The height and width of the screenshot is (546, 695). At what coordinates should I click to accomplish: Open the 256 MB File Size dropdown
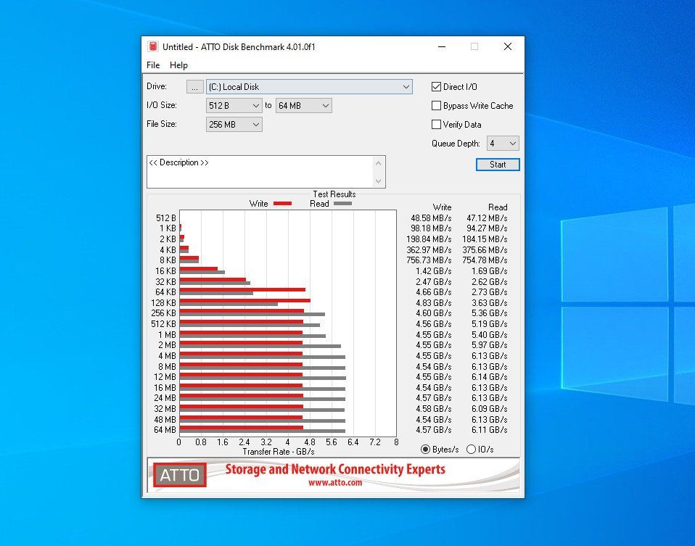click(234, 125)
